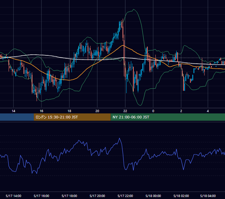
Task: Click the 22 hour label on price chart axis
Action: 125,111
